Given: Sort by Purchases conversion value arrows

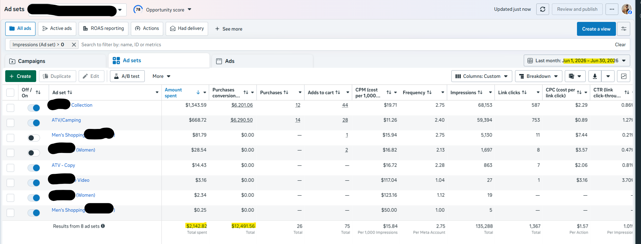Looking at the screenshot, I should point(246,92).
